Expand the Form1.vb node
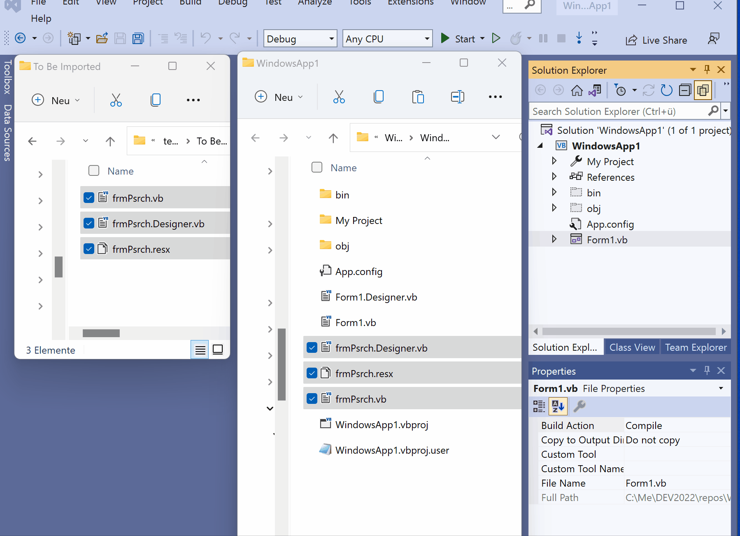This screenshot has height=536, width=740. click(x=554, y=239)
